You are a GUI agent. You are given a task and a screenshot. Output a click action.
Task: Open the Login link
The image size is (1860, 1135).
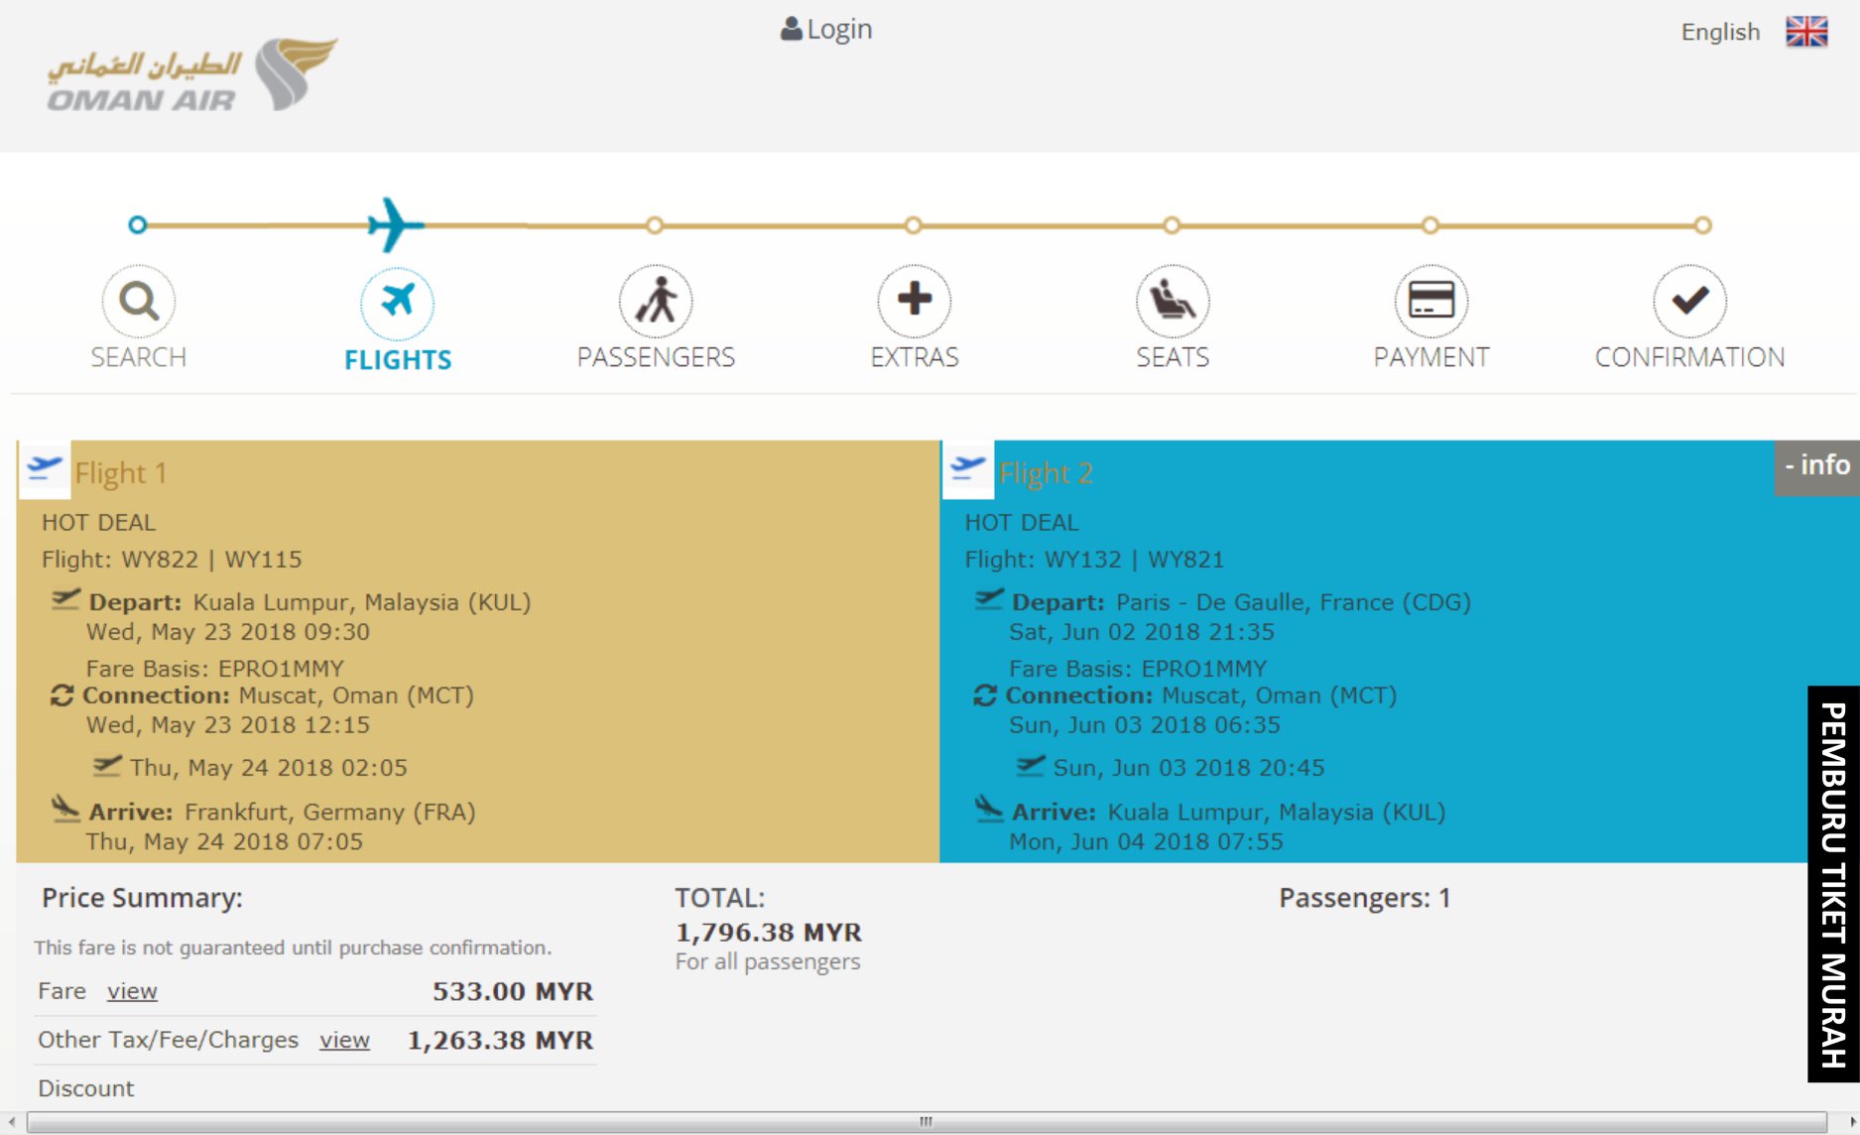(x=839, y=30)
